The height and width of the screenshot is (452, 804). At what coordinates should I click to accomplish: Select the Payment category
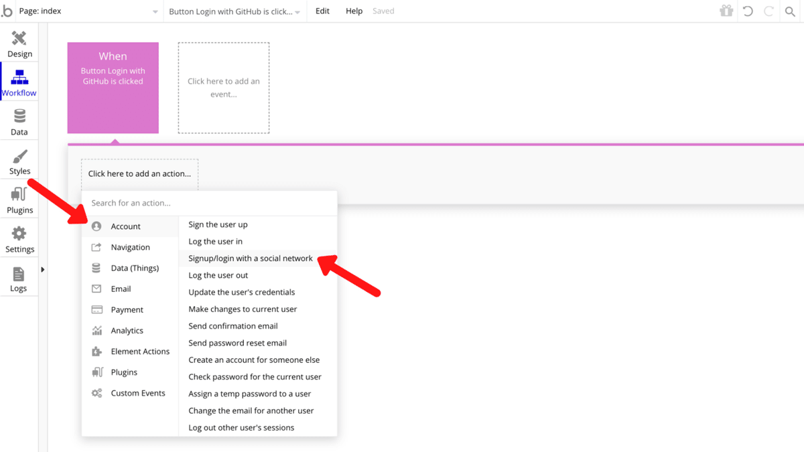pos(130,309)
